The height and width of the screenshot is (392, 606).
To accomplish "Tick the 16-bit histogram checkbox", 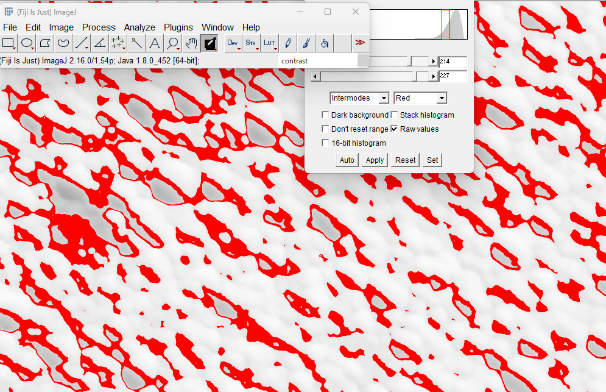I will 325,143.
